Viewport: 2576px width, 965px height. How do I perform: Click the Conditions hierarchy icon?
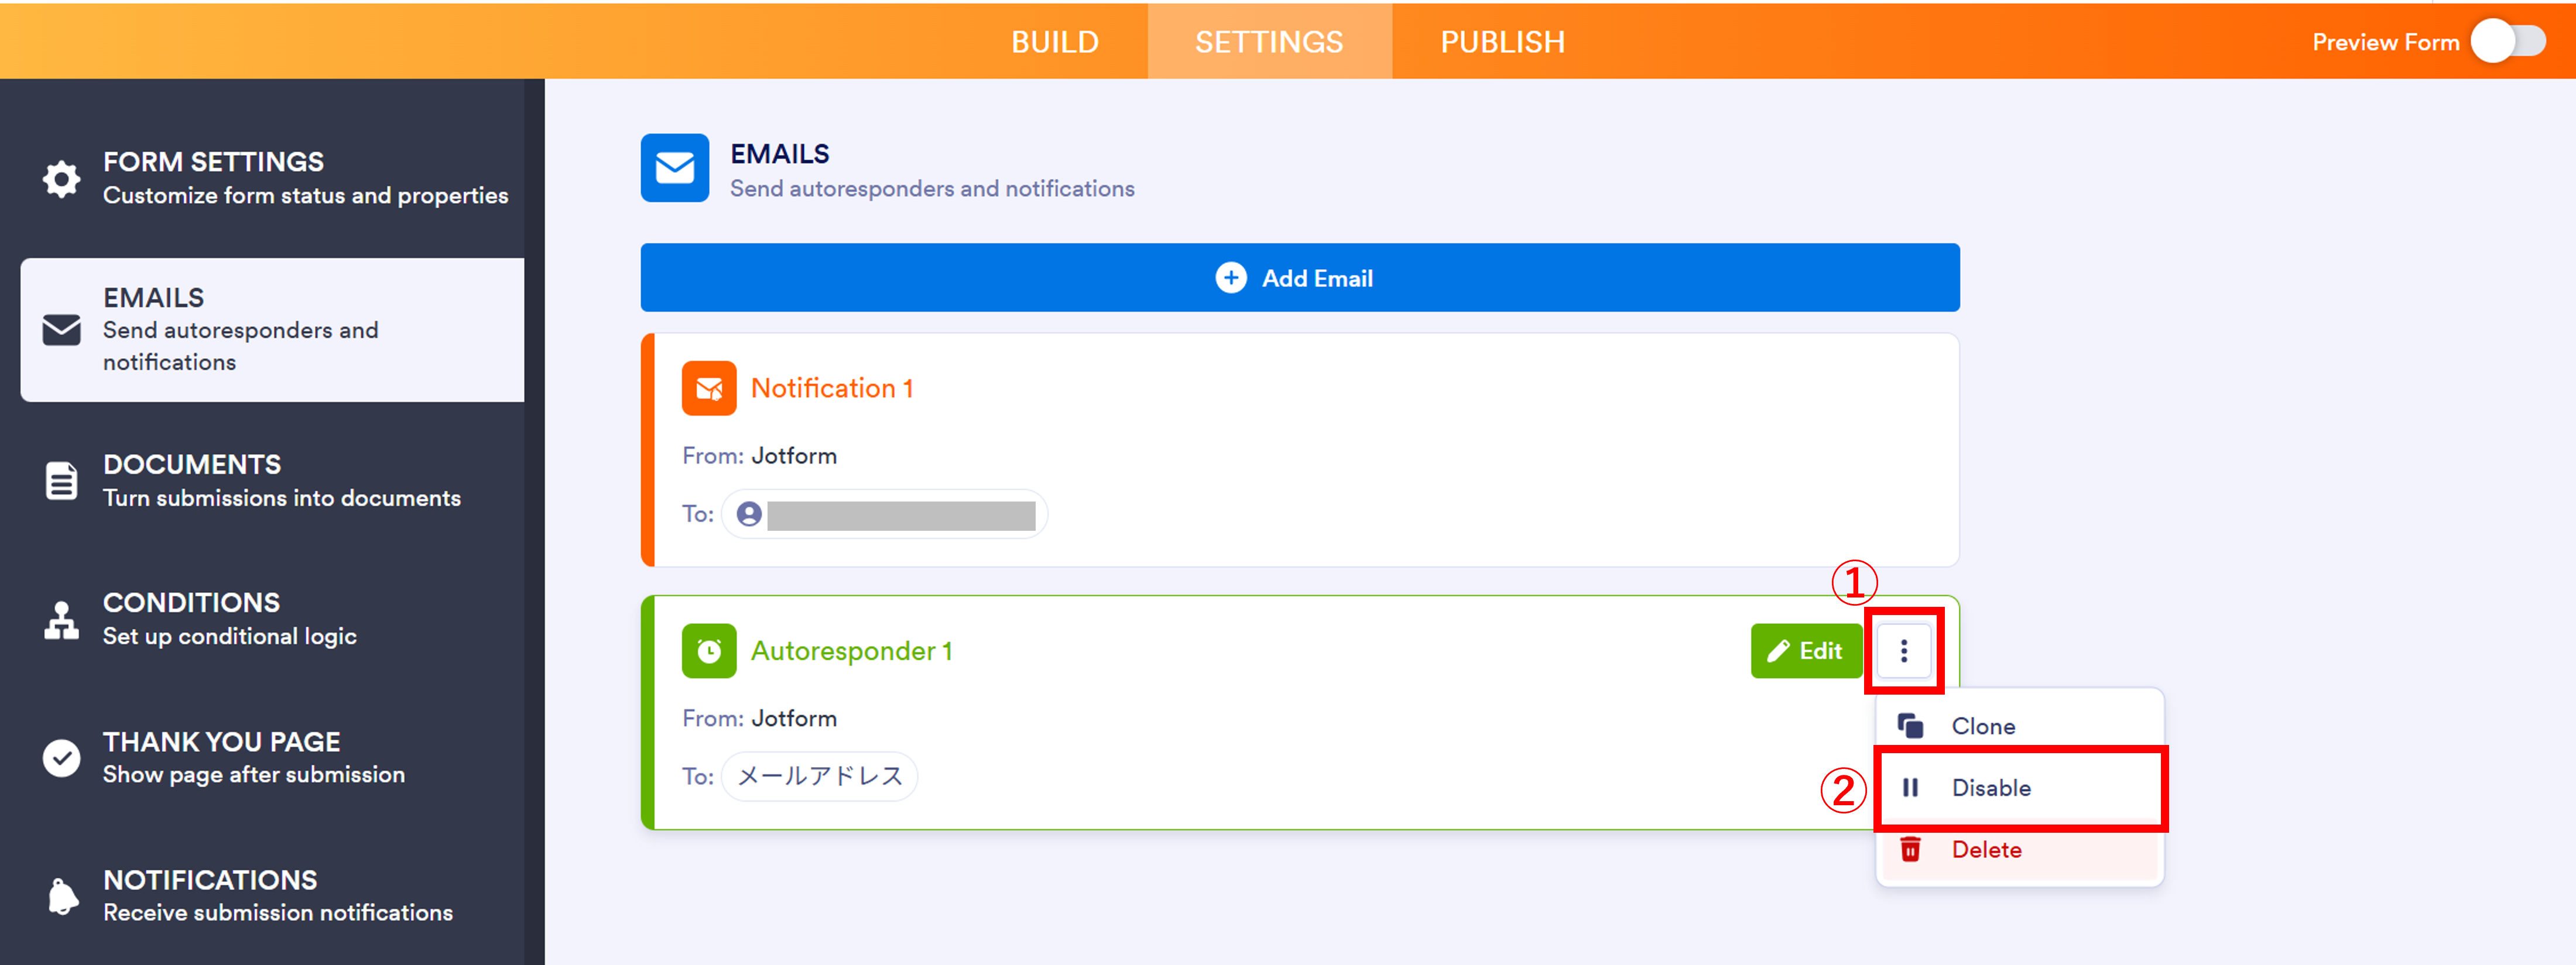point(61,620)
